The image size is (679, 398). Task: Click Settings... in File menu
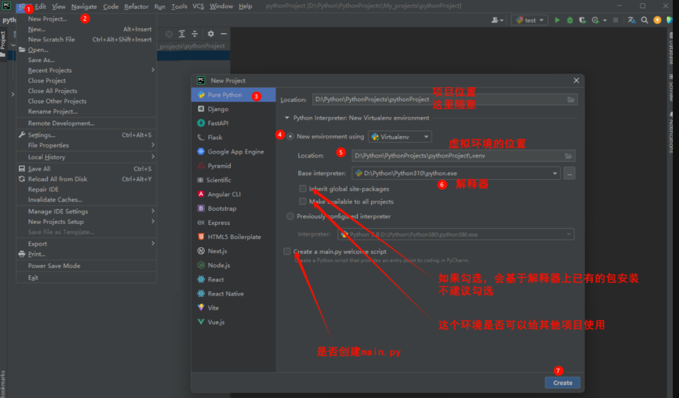[87, 135]
